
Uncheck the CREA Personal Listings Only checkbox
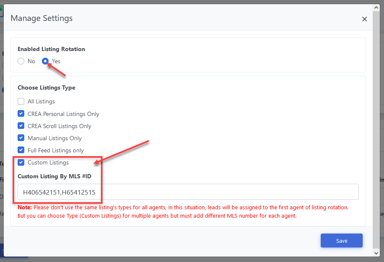[21, 114]
